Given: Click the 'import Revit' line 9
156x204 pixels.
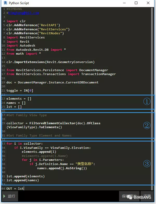Looking at the screenshot, I should pyautogui.click(x=18, y=42).
